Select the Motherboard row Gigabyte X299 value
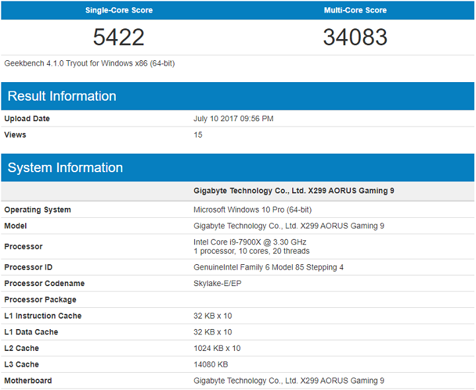476x390 pixels. pyautogui.click(x=289, y=381)
